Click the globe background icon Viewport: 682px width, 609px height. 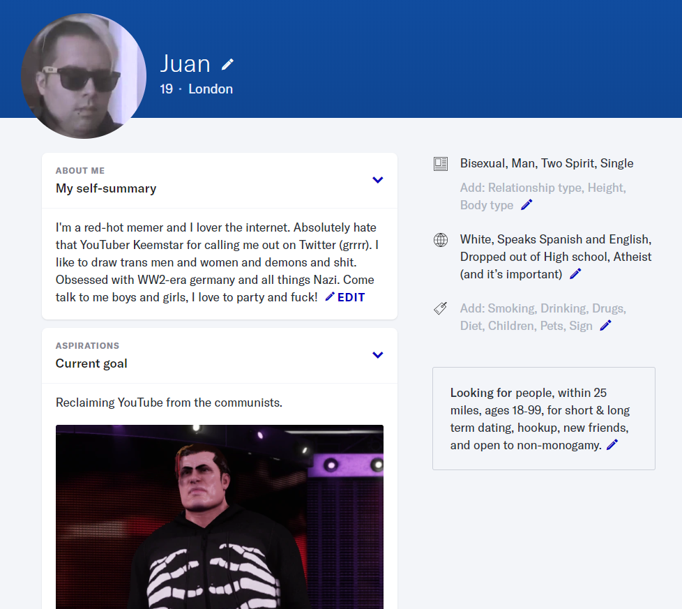click(x=441, y=240)
